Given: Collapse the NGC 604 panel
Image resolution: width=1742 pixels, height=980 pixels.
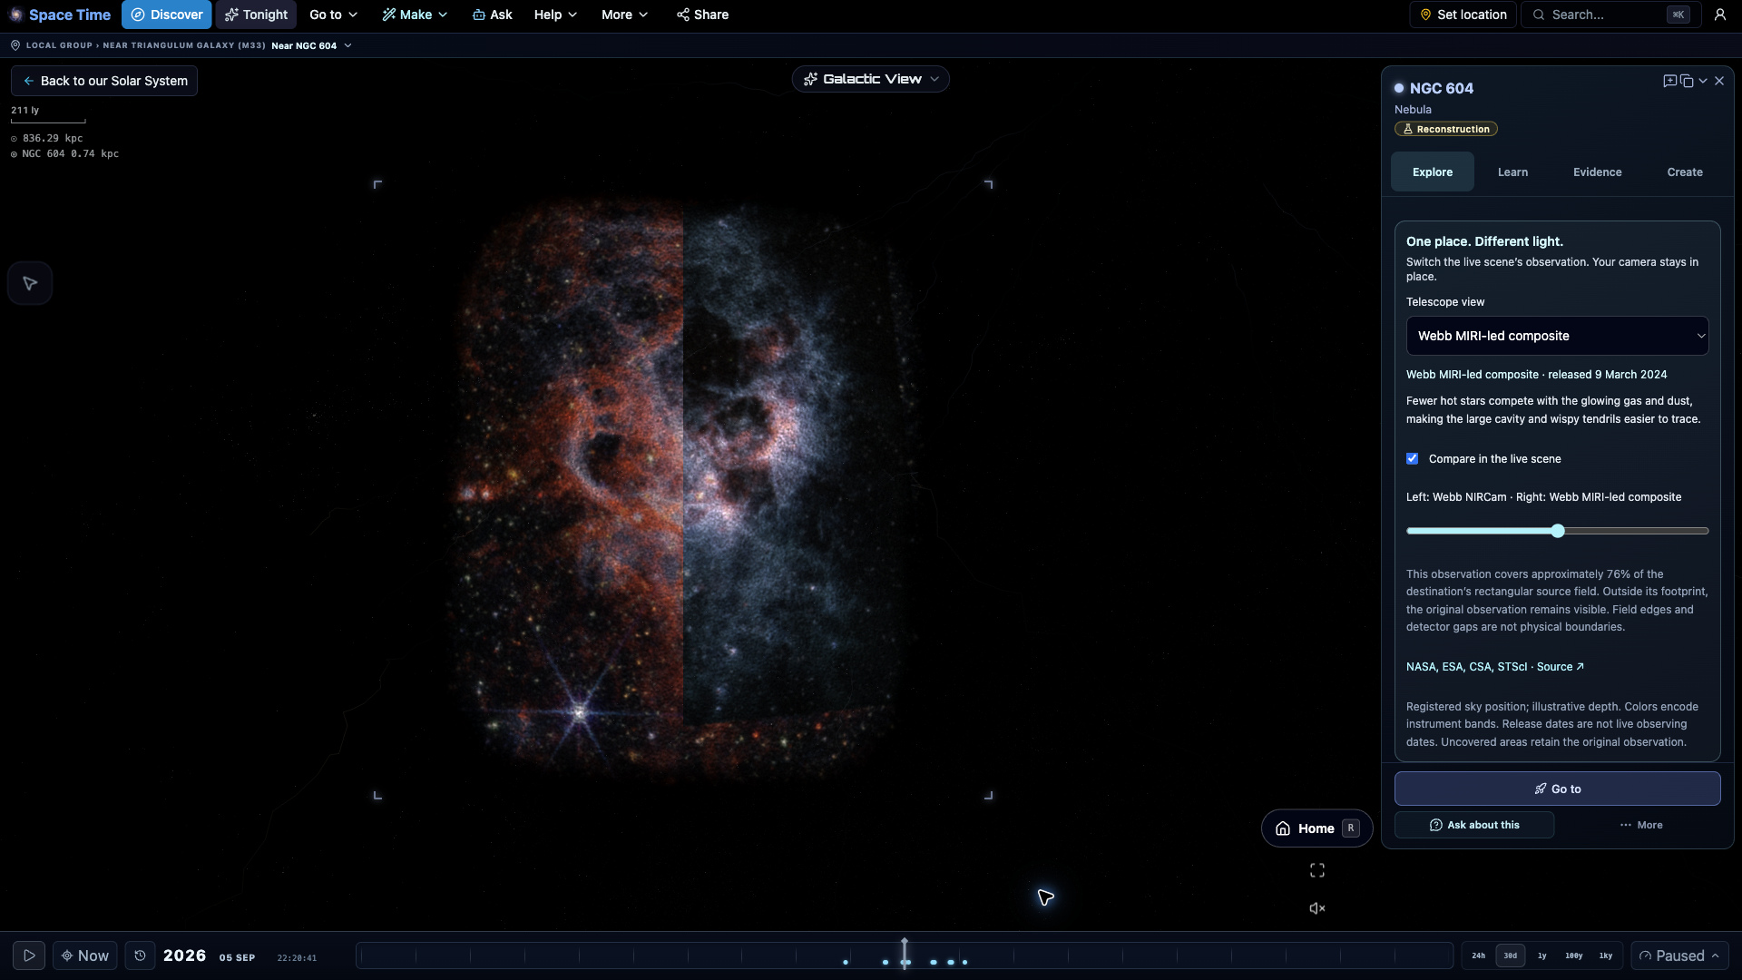Looking at the screenshot, I should (1703, 81).
